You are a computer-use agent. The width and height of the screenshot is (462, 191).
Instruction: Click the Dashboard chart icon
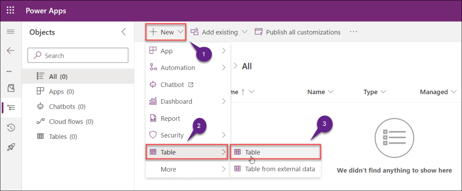click(x=153, y=101)
